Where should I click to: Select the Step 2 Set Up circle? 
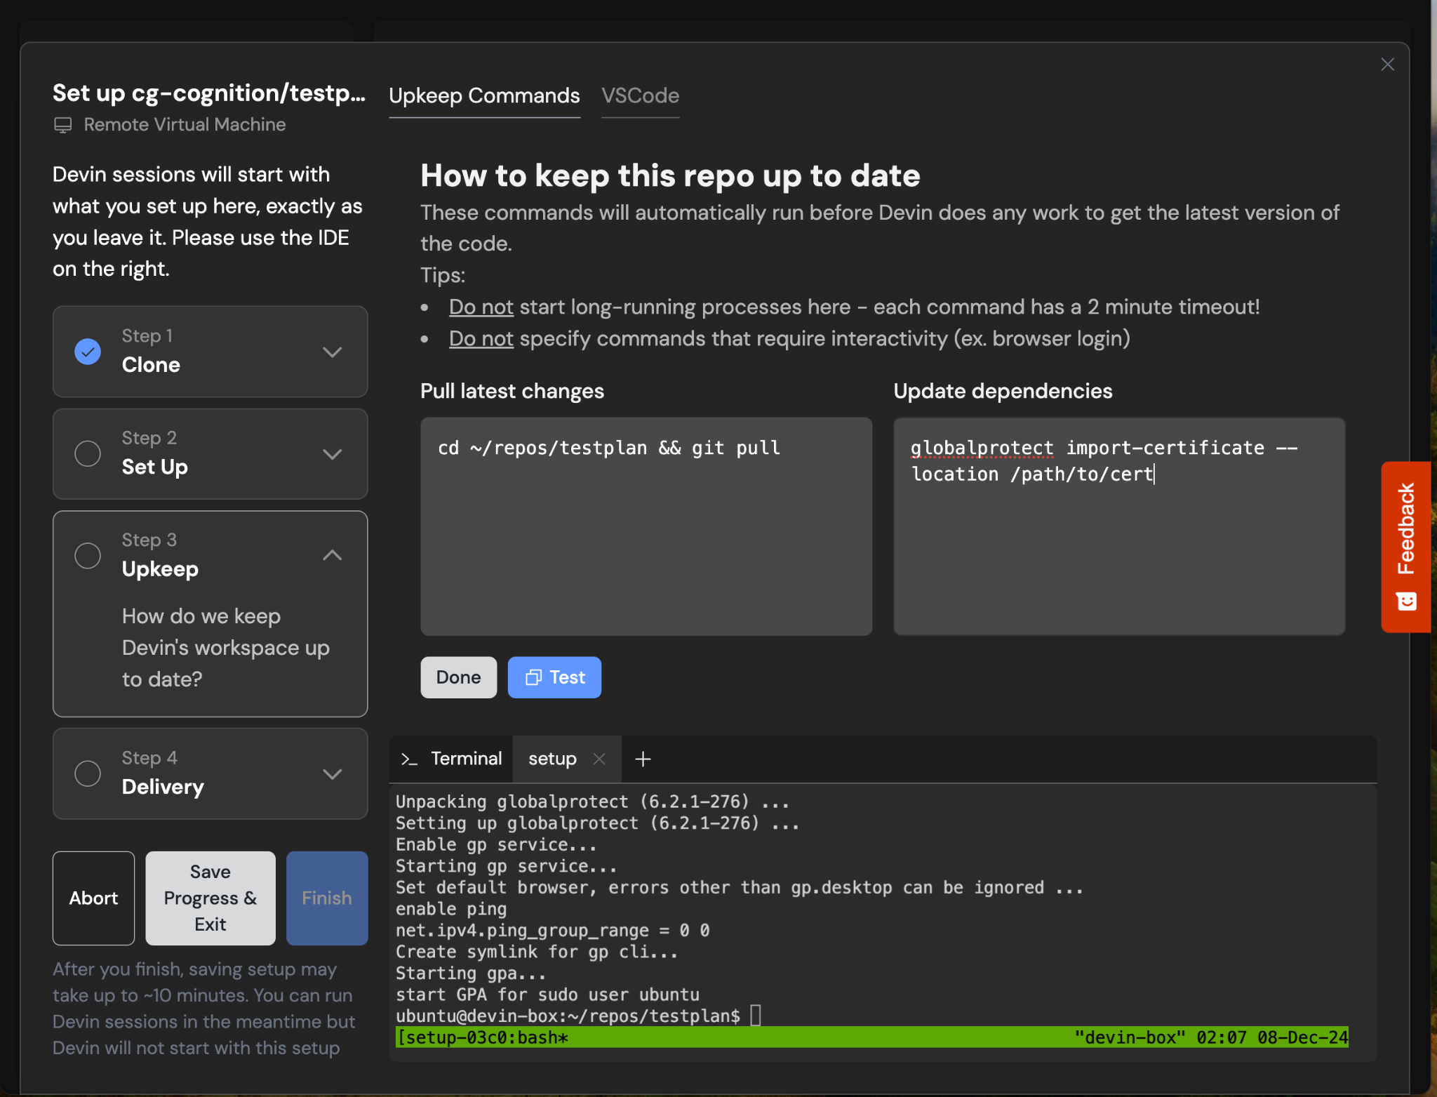tap(88, 453)
